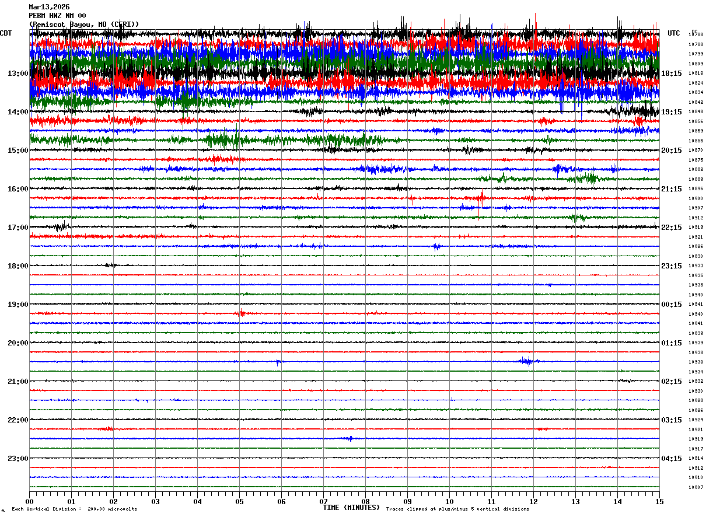Select the 18:00 CDT row label
The width and height of the screenshot is (706, 517).
[18, 266]
